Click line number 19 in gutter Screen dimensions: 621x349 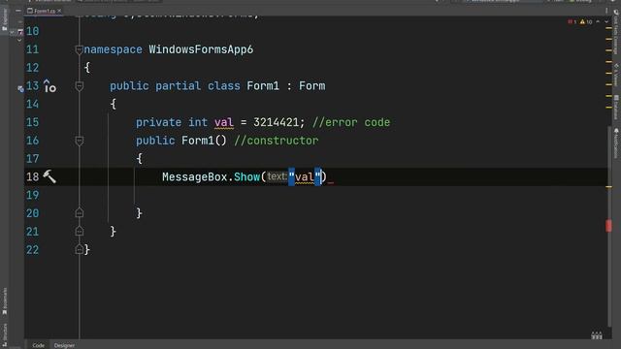pos(32,195)
